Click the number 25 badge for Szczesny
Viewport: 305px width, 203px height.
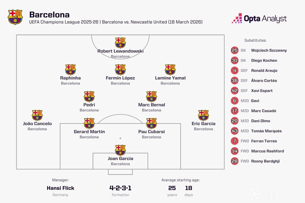tap(235, 50)
